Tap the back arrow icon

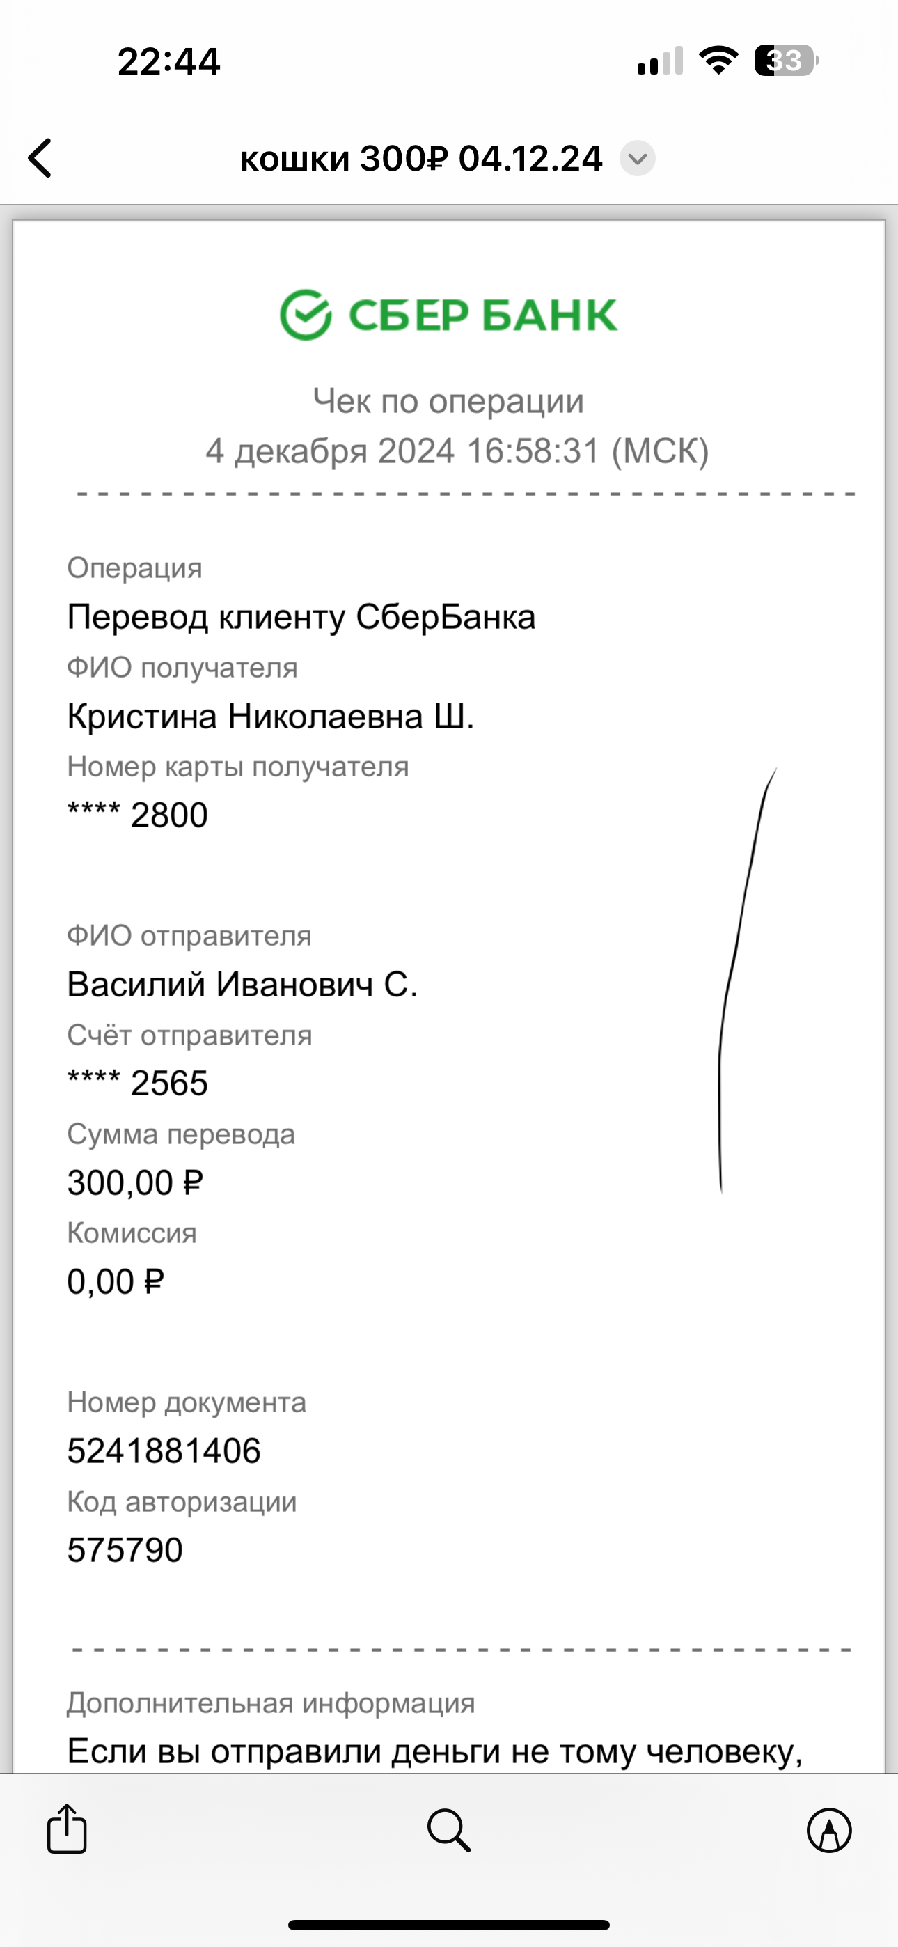(x=39, y=158)
